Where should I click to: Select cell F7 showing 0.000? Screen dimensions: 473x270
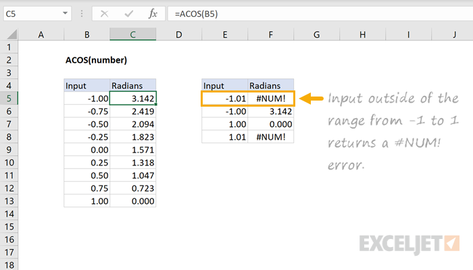[x=270, y=124]
